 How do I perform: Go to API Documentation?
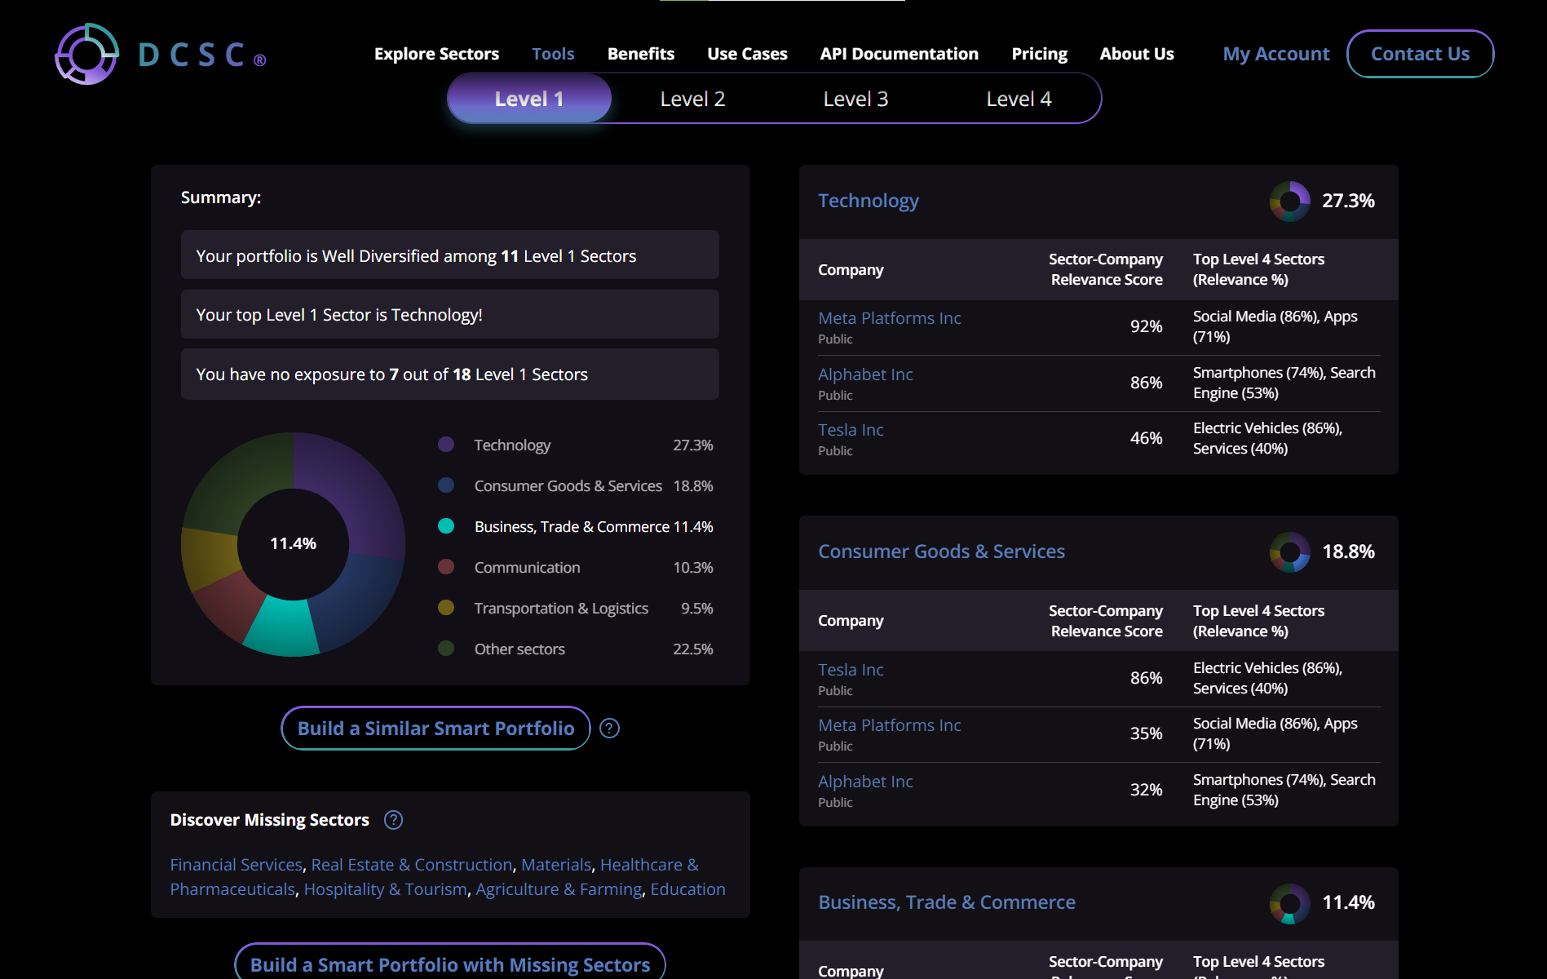tap(899, 54)
